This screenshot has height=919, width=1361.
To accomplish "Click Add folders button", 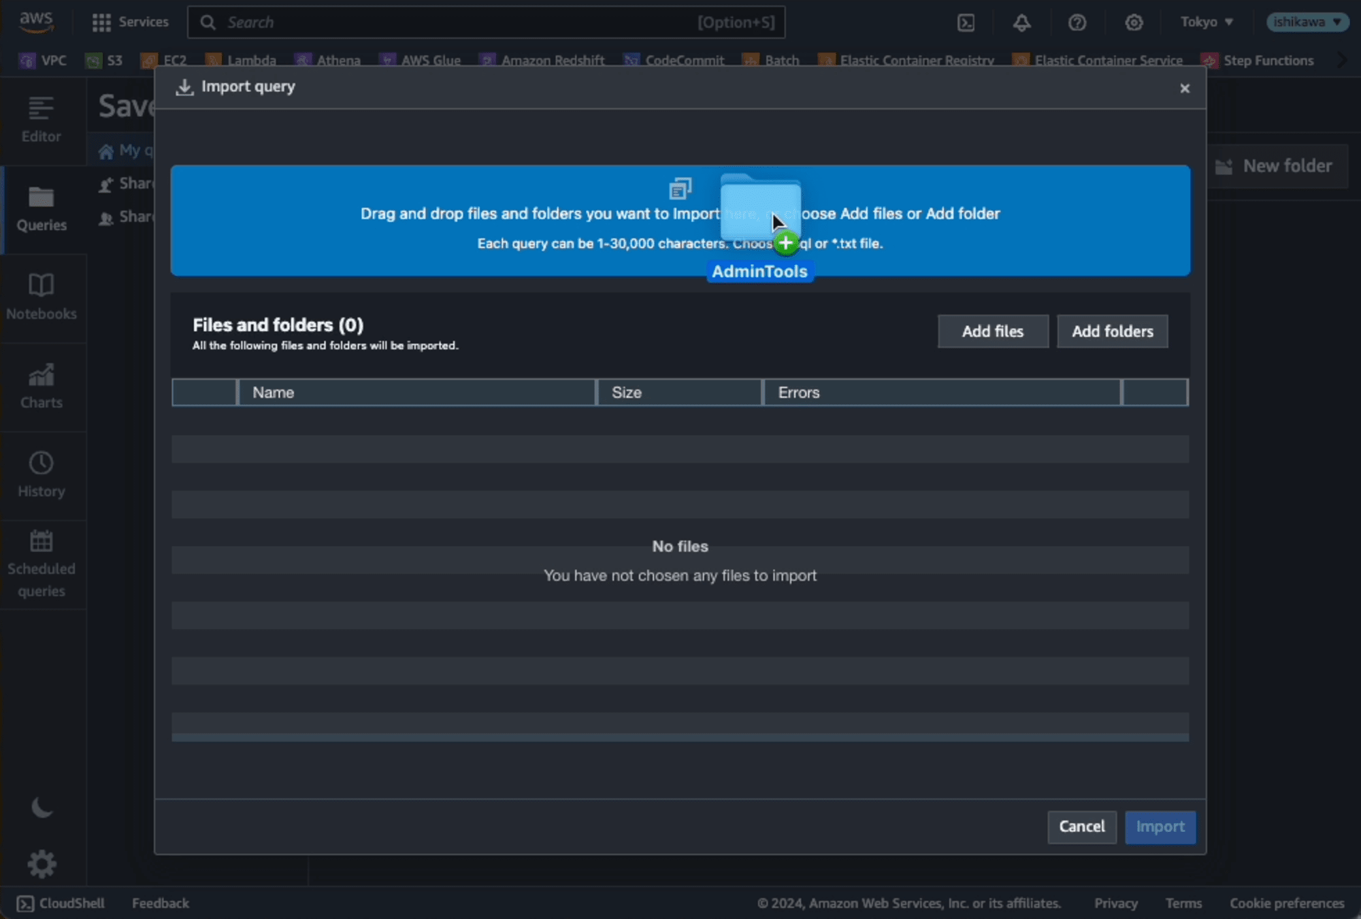I will pyautogui.click(x=1112, y=330).
